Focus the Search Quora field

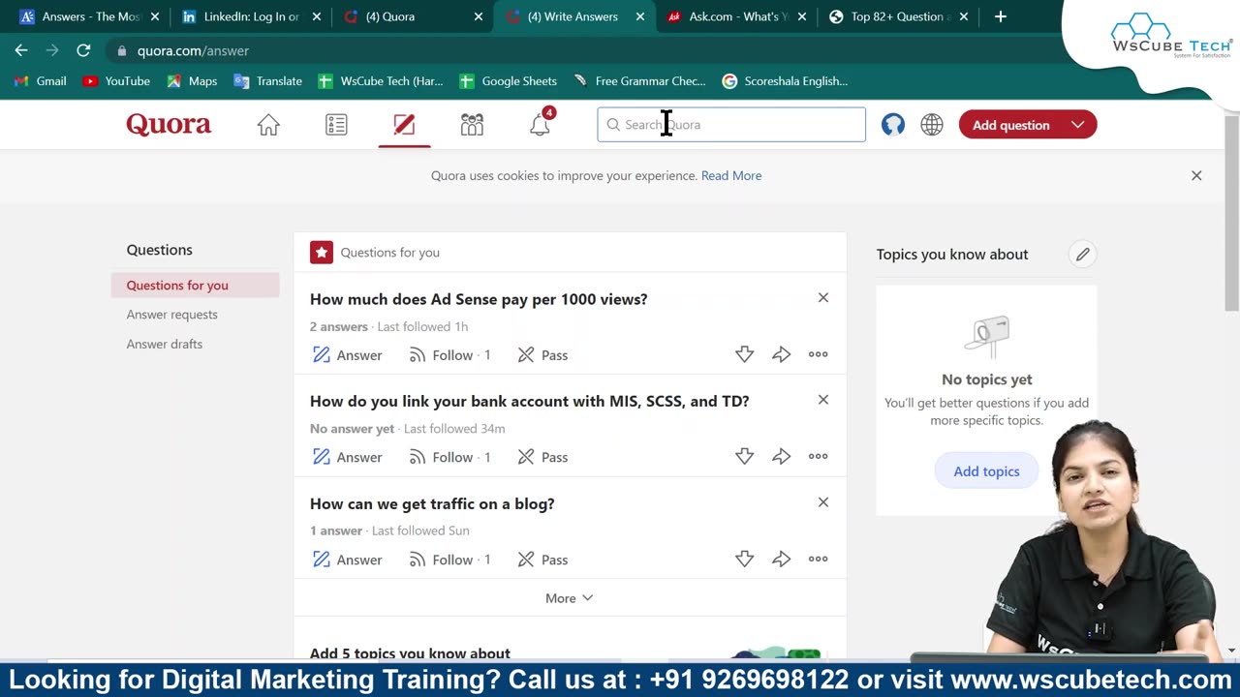pos(731,125)
